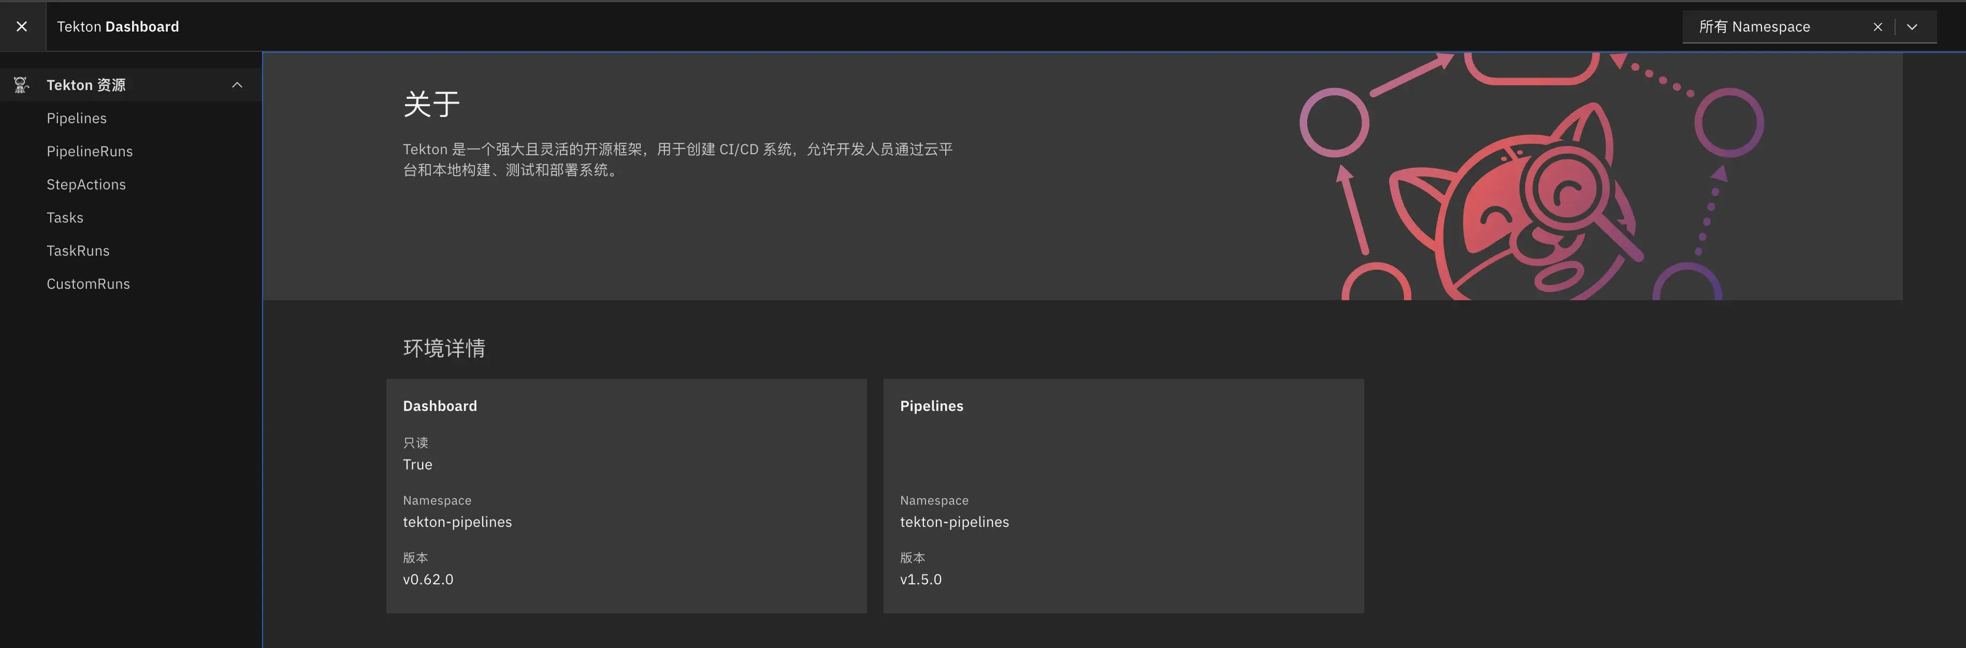Click the Tekton 资源 section label
This screenshot has height=648, width=1966.
[x=86, y=84]
